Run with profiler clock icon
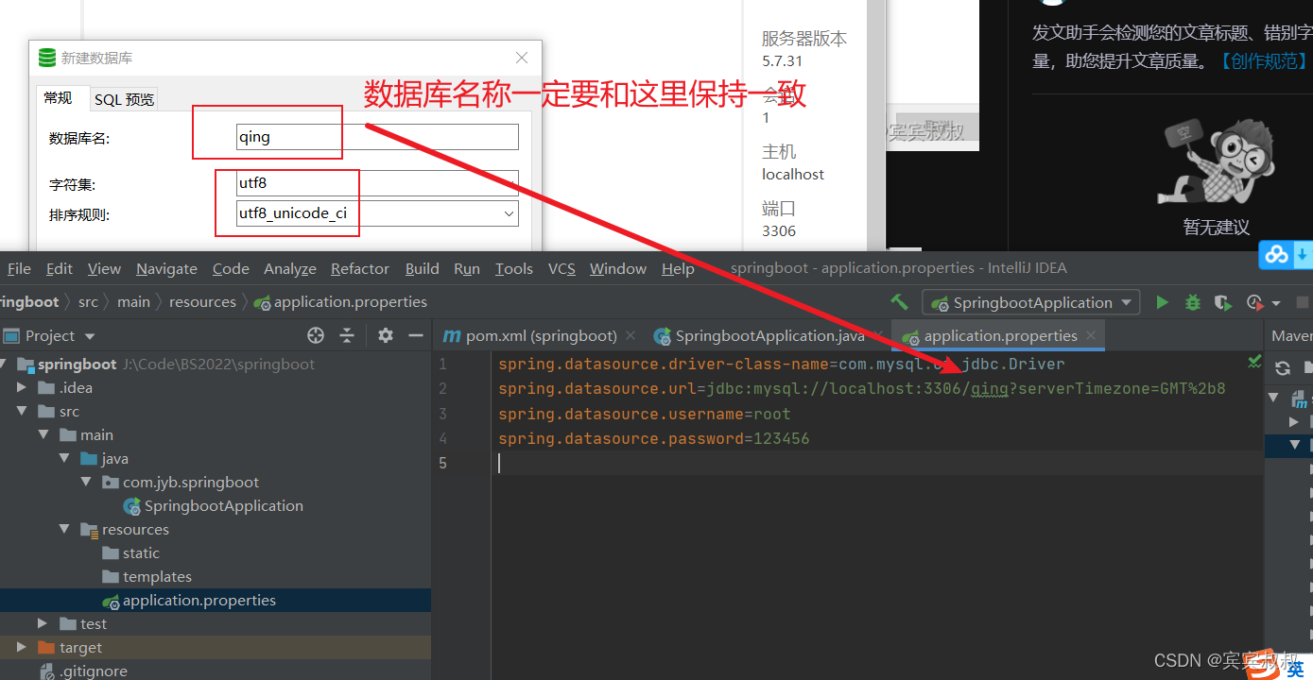1313x680 pixels. [1254, 302]
